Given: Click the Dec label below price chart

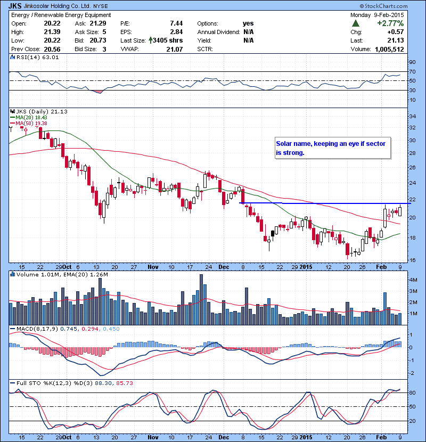Looking at the screenshot, I should (x=224, y=267).
